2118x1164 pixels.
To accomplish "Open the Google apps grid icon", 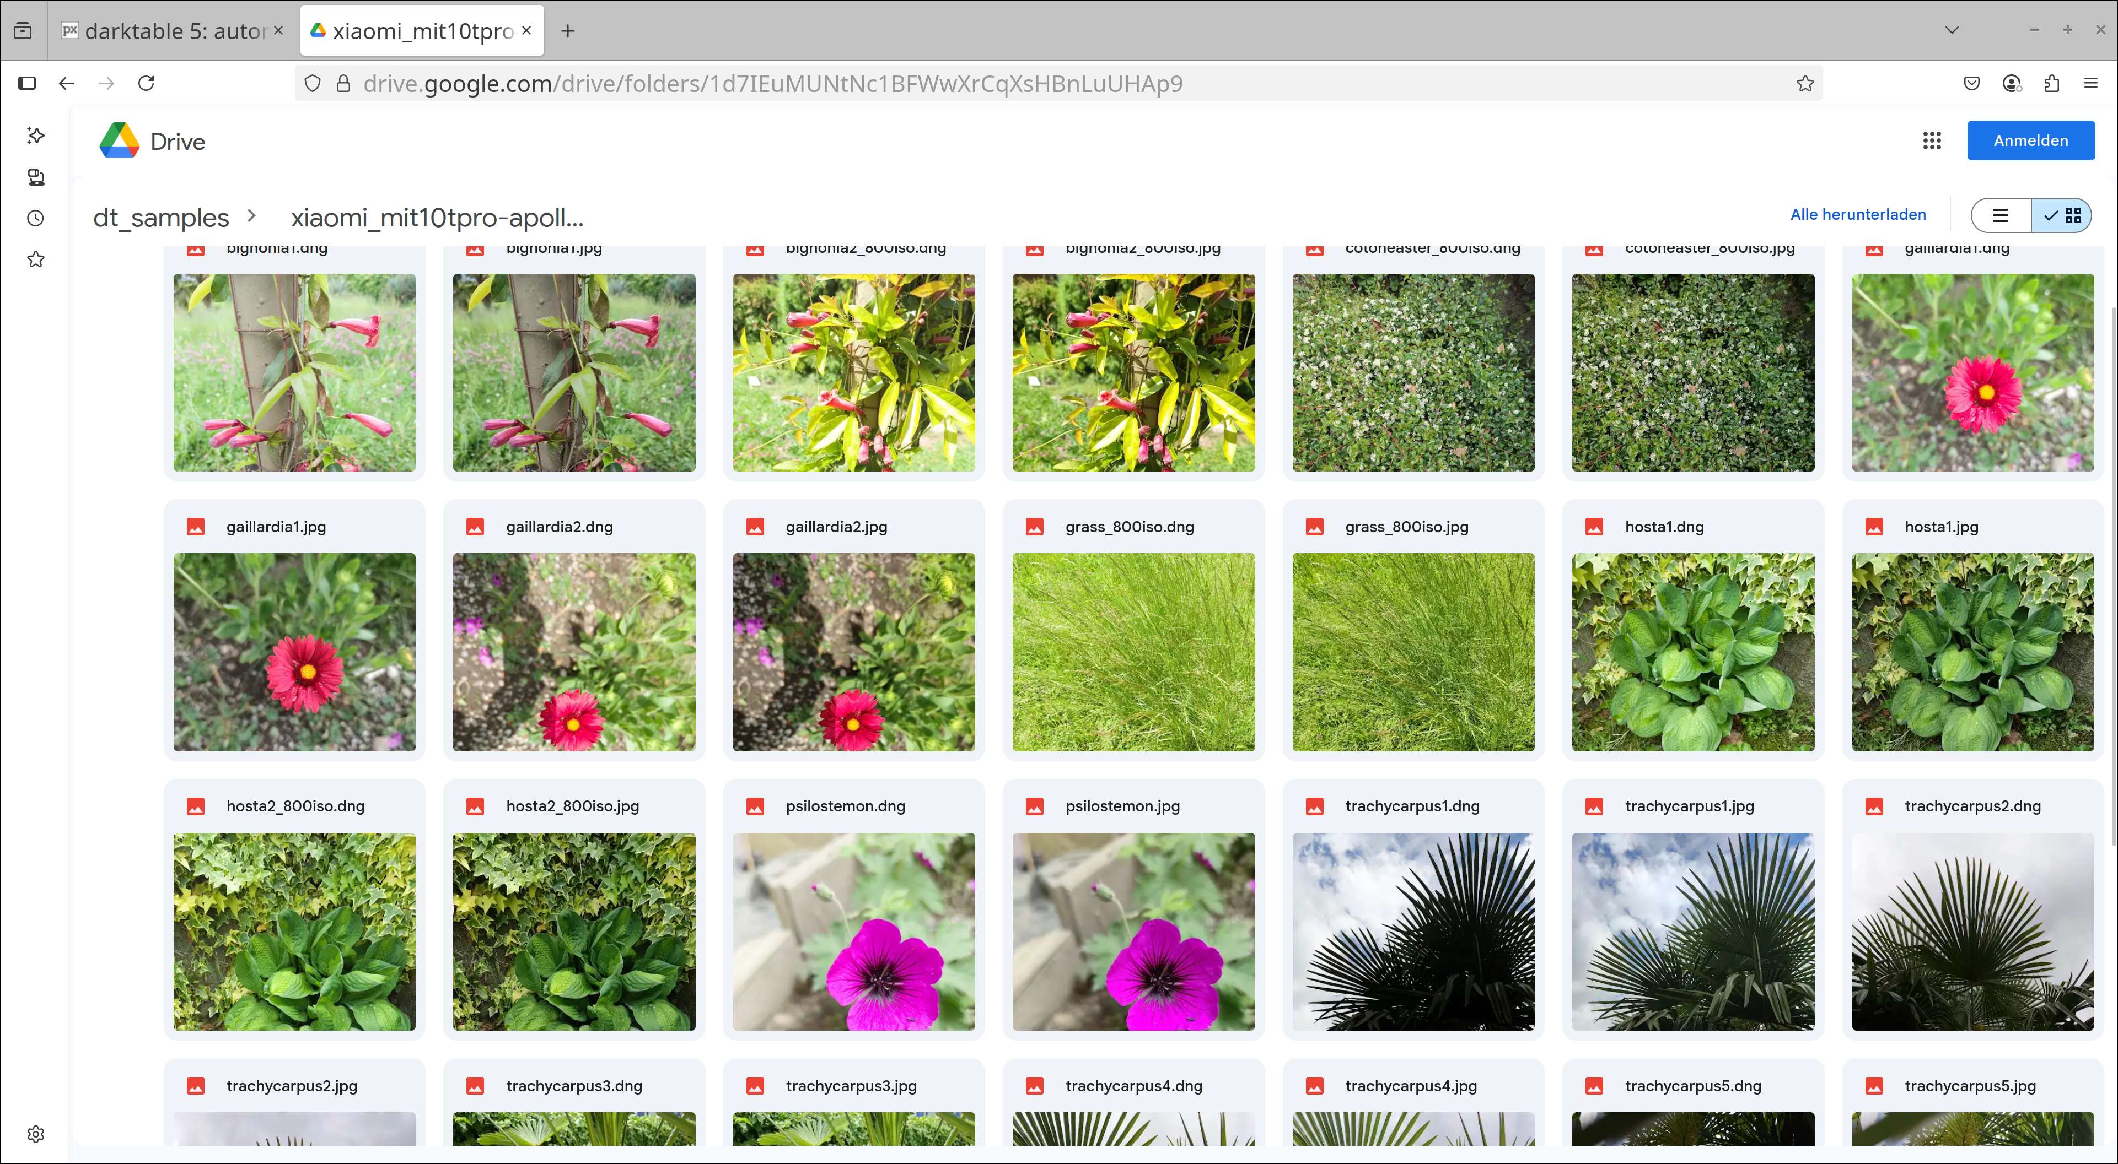I will point(1931,140).
